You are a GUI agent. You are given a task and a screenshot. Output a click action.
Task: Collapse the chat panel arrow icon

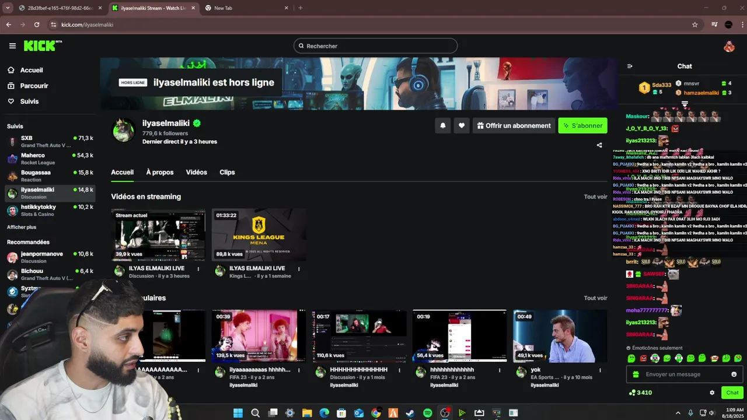point(630,66)
